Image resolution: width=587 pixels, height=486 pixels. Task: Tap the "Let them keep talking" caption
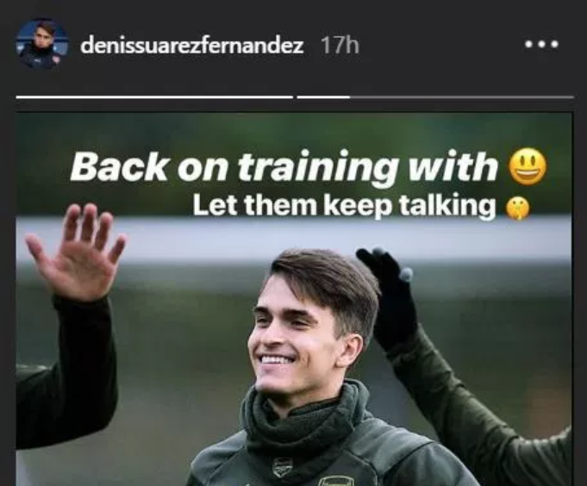click(x=345, y=205)
